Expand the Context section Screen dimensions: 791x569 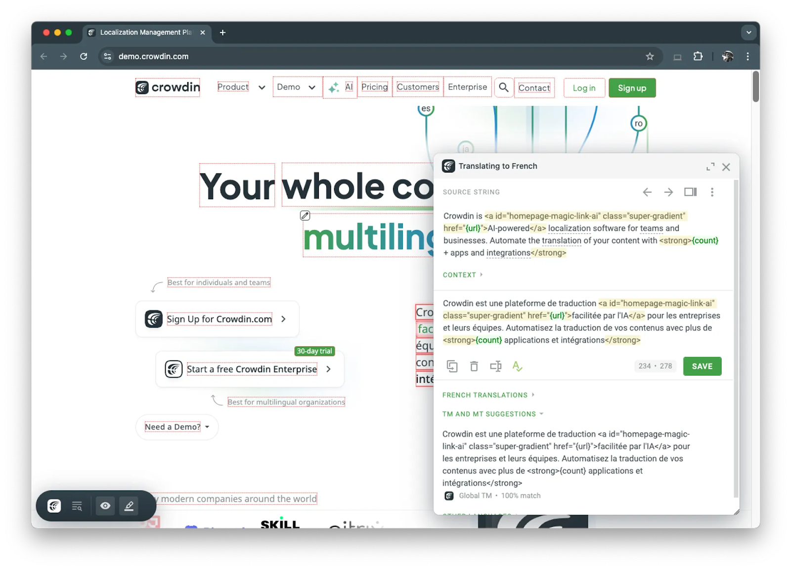462,274
